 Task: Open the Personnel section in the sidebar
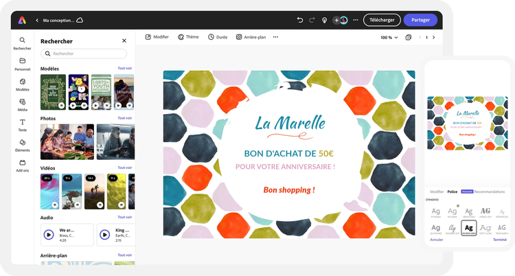pos(23,64)
